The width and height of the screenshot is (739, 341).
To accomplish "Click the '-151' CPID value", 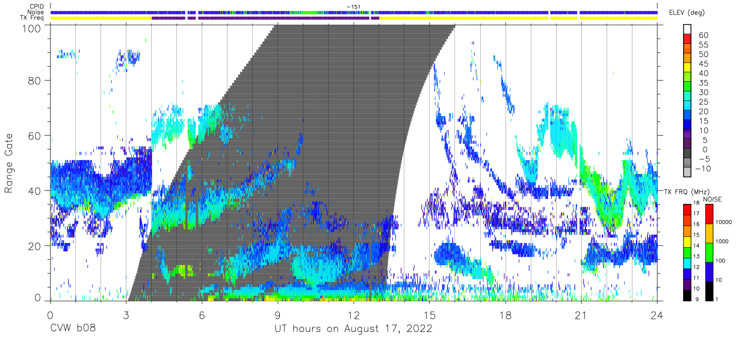I will (x=354, y=6).
